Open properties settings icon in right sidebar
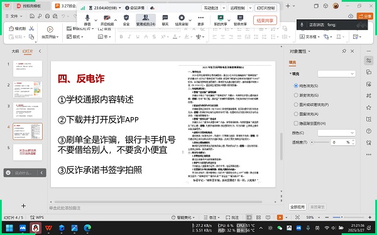Image resolution: width=377 pixels, height=235 pixels. pyautogui.click(x=369, y=61)
